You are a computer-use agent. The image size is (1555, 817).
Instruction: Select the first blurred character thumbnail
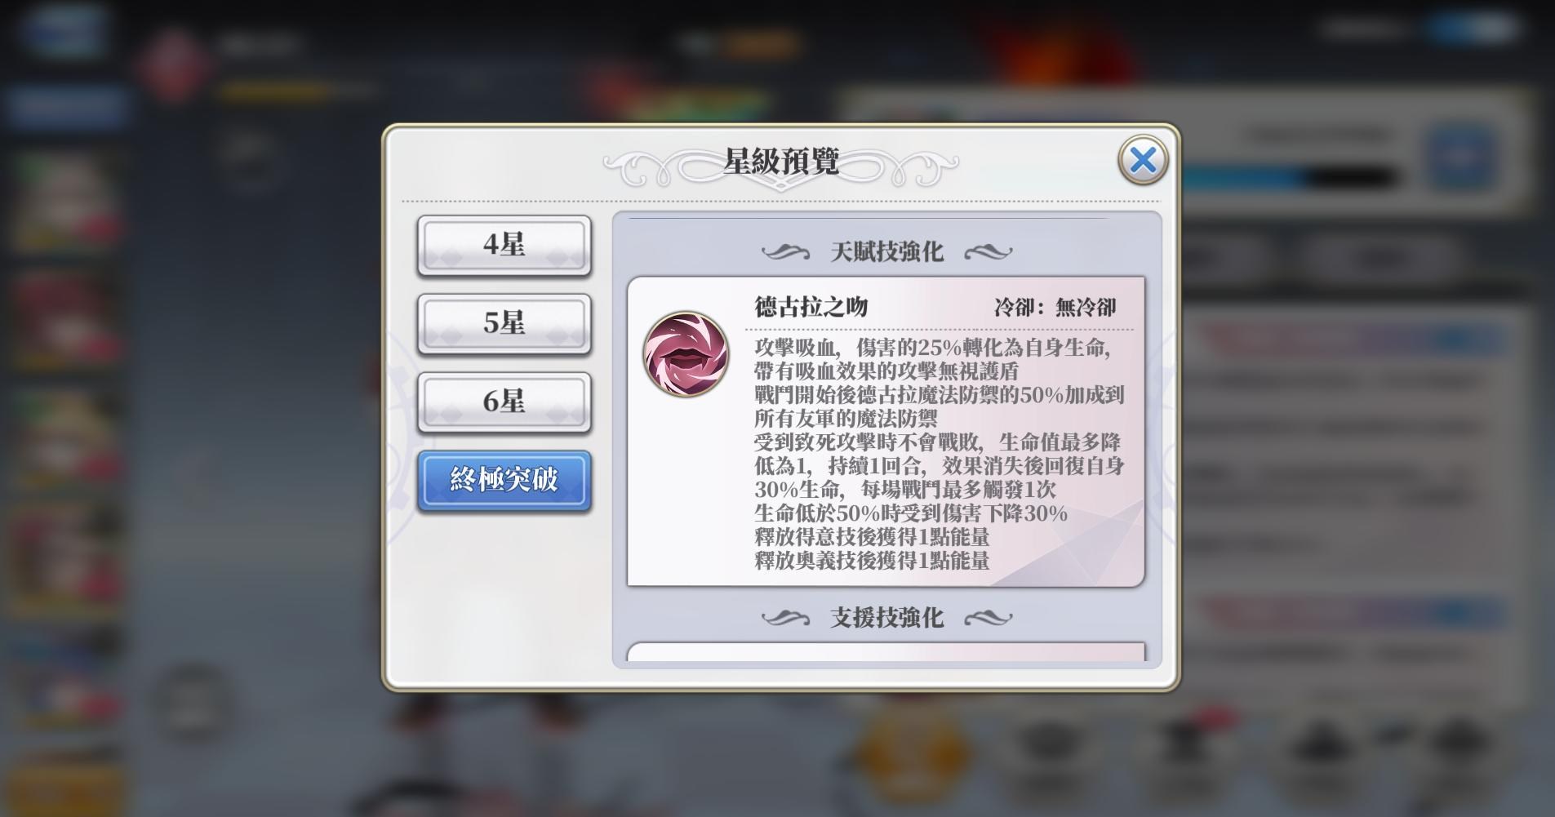(65, 202)
